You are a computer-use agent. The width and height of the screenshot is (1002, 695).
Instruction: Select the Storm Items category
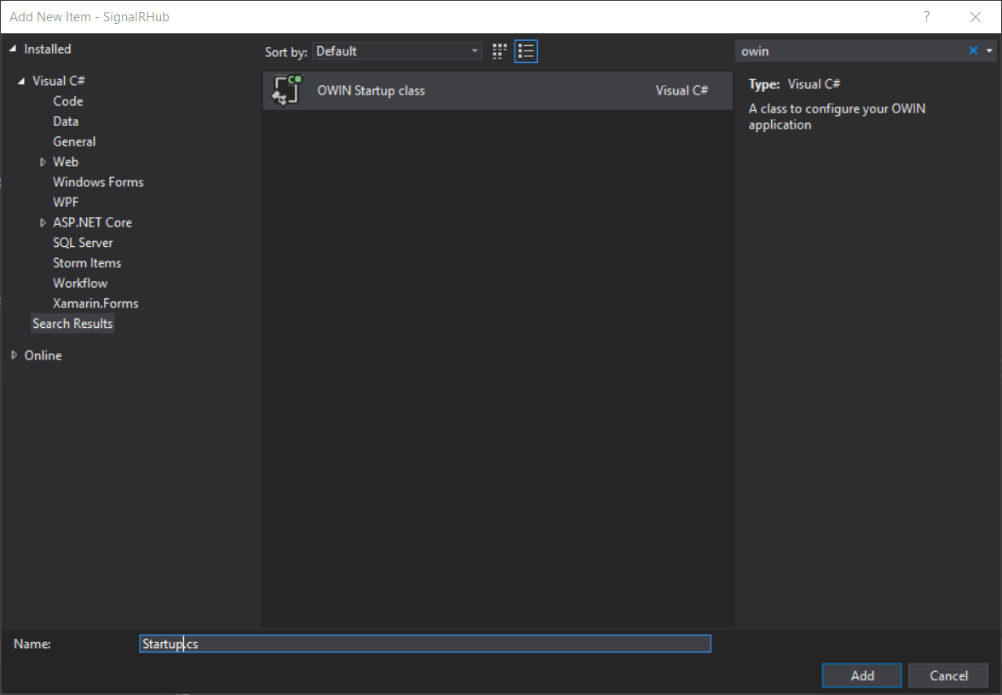[x=87, y=263]
